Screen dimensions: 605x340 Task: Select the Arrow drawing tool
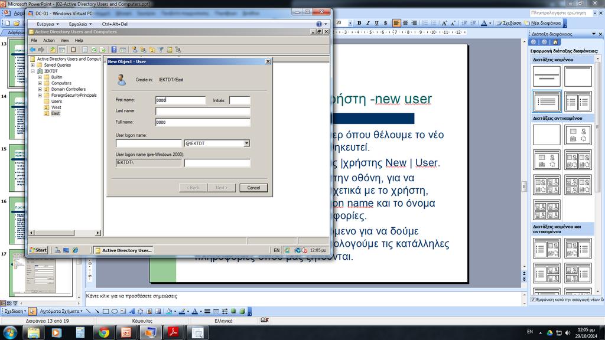point(97,311)
